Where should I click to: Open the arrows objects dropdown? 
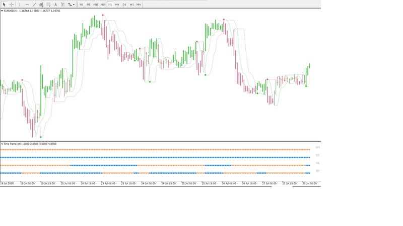pyautogui.click(x=71, y=5)
